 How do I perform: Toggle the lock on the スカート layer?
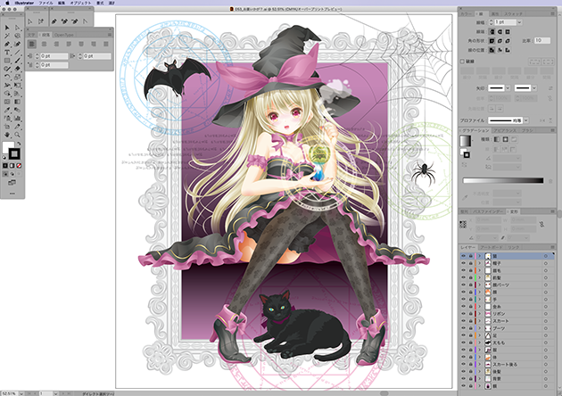pyautogui.click(x=470, y=321)
